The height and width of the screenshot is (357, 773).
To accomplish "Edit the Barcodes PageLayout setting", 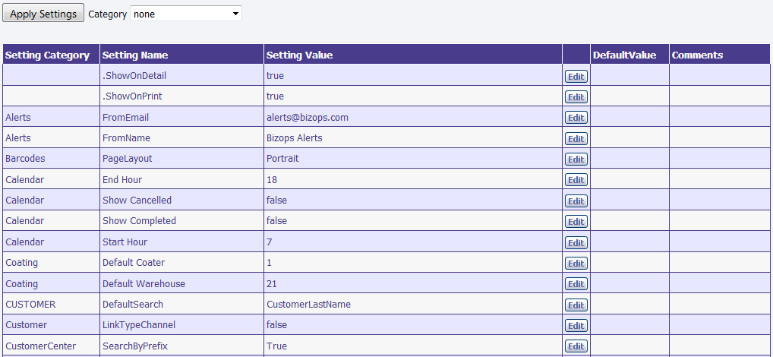I will [576, 160].
